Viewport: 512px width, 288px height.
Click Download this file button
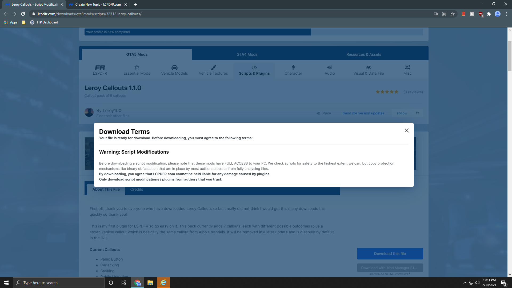coord(390,254)
